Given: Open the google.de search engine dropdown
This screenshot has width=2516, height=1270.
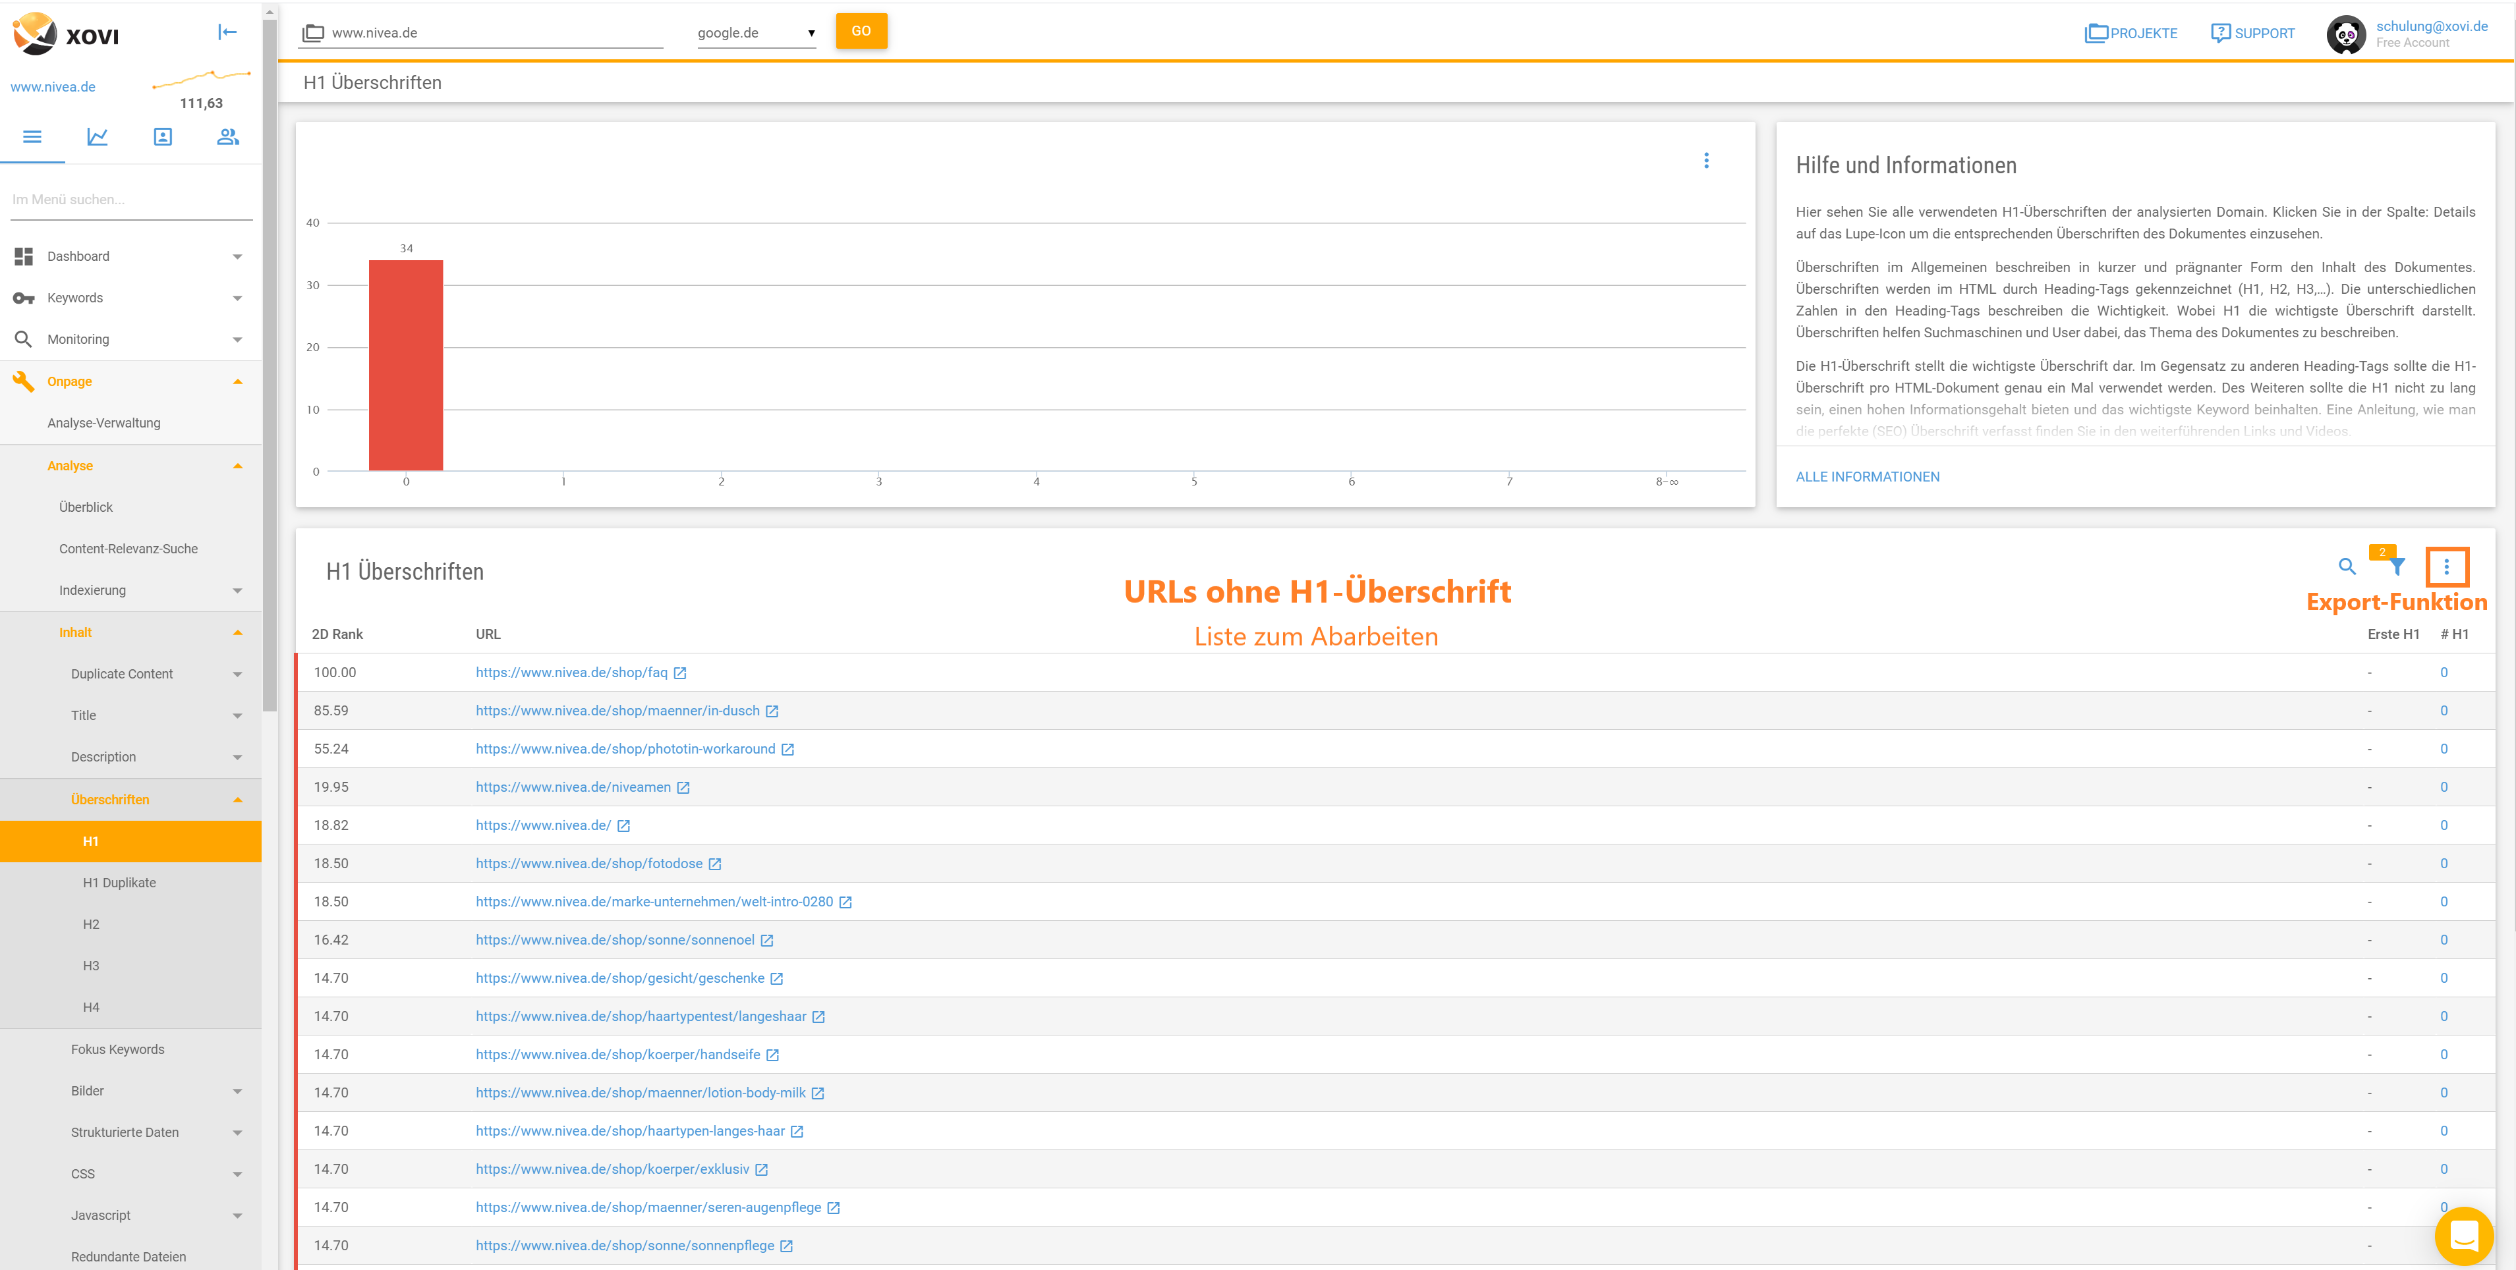Looking at the screenshot, I should point(756,33).
